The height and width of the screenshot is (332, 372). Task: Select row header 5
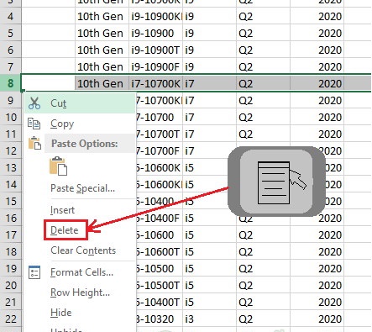(x=10, y=33)
